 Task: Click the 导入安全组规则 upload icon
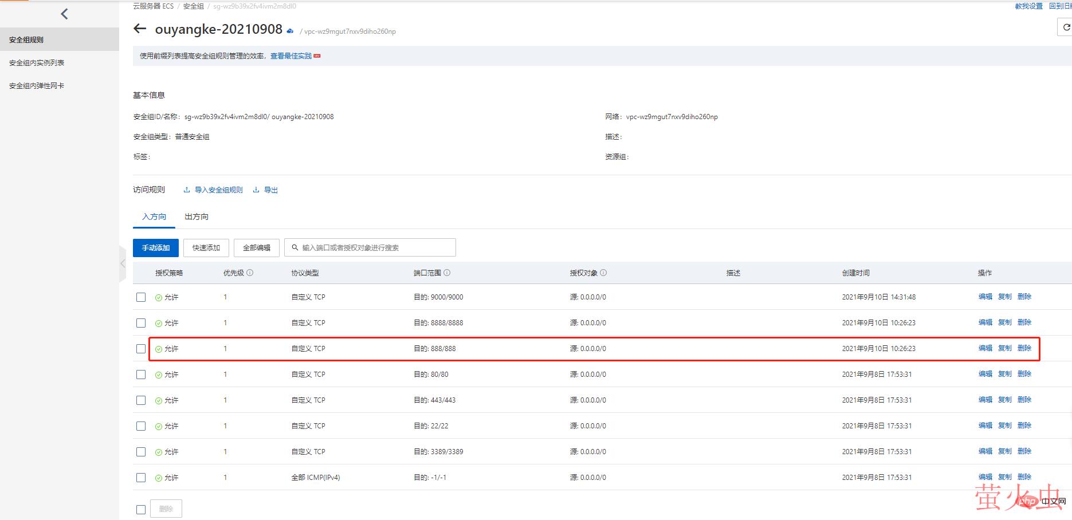[x=187, y=190]
